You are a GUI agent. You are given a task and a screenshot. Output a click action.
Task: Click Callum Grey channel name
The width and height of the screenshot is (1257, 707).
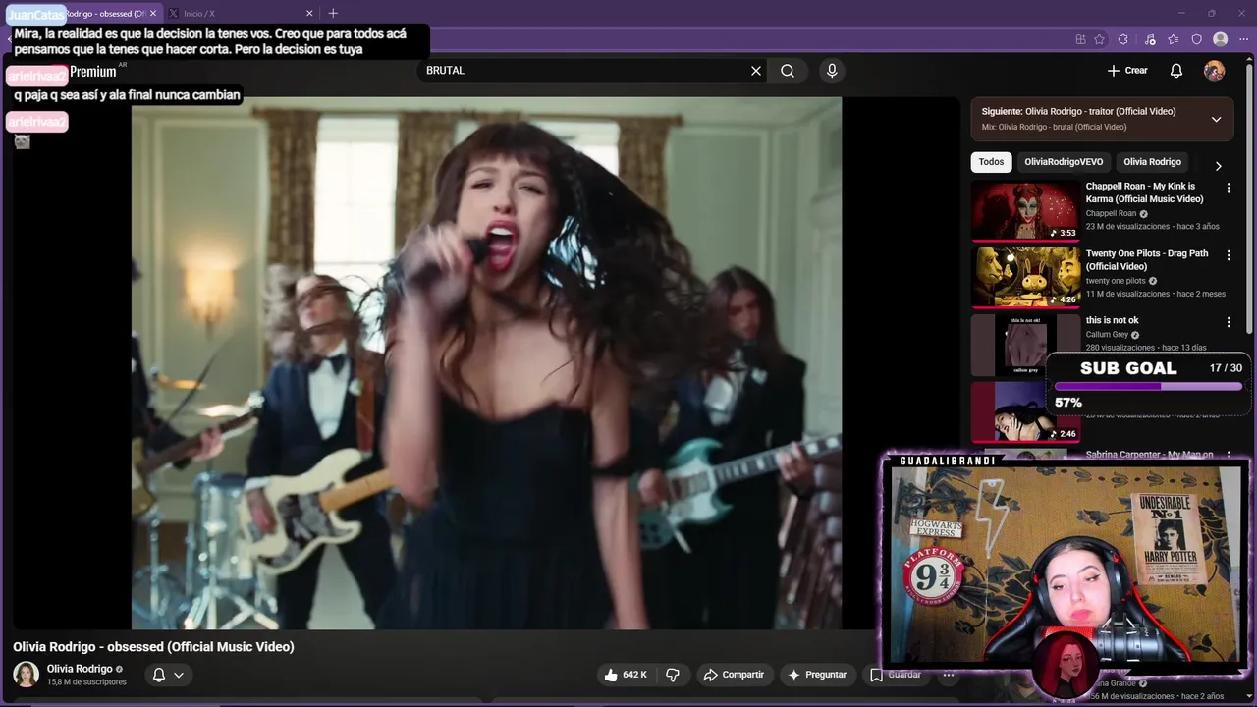click(1107, 335)
